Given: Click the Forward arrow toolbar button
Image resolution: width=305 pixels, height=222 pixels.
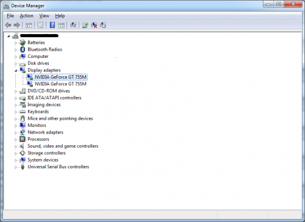Looking at the screenshot, I should click(x=16, y=25).
